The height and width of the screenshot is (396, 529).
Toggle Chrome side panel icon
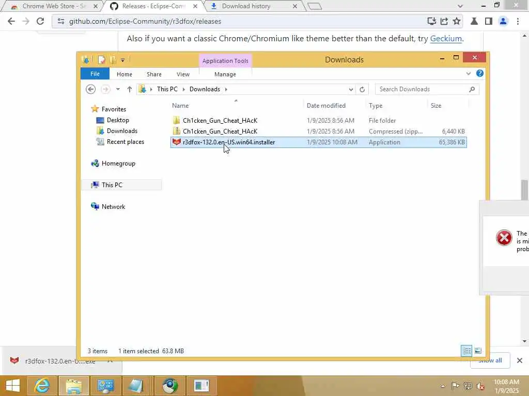489,21
